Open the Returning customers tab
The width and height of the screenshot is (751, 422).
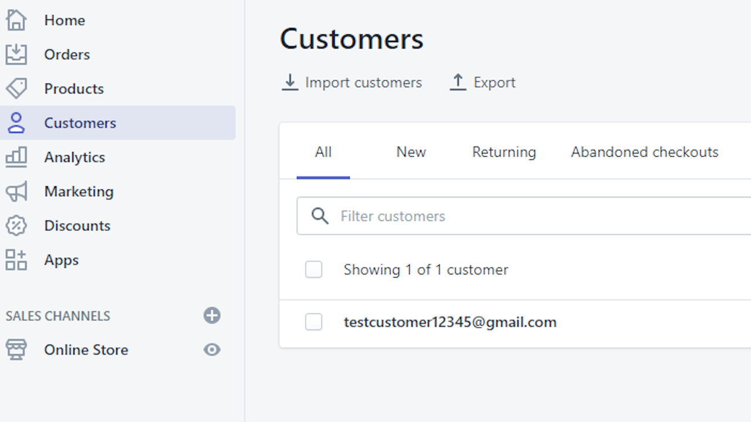point(503,152)
